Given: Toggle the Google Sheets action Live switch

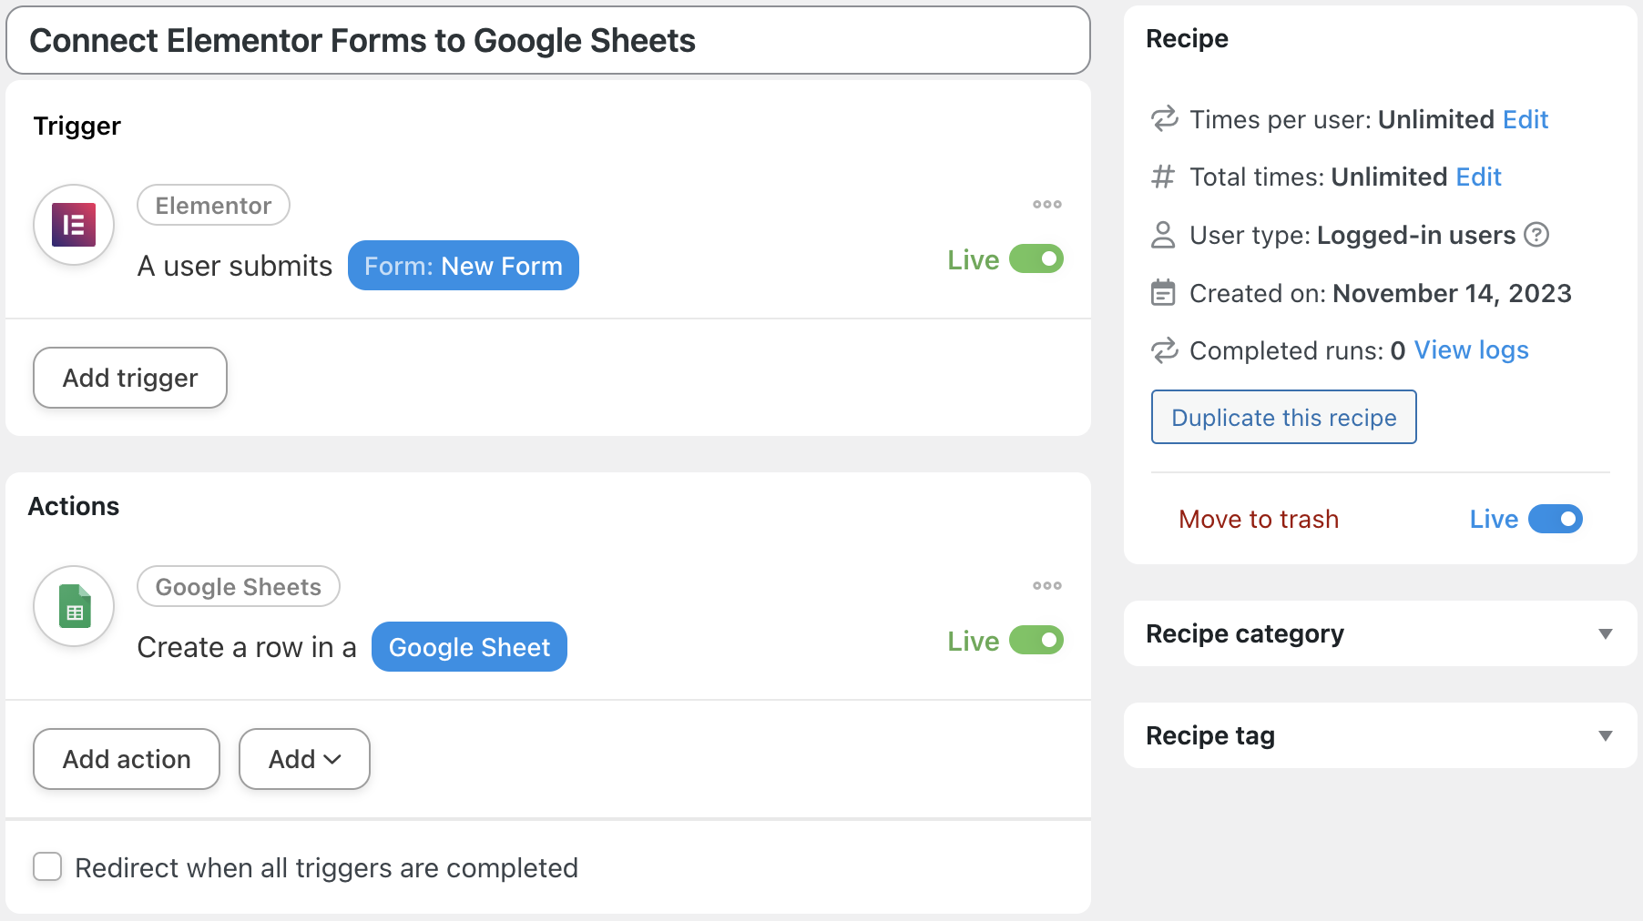Looking at the screenshot, I should pos(1036,641).
